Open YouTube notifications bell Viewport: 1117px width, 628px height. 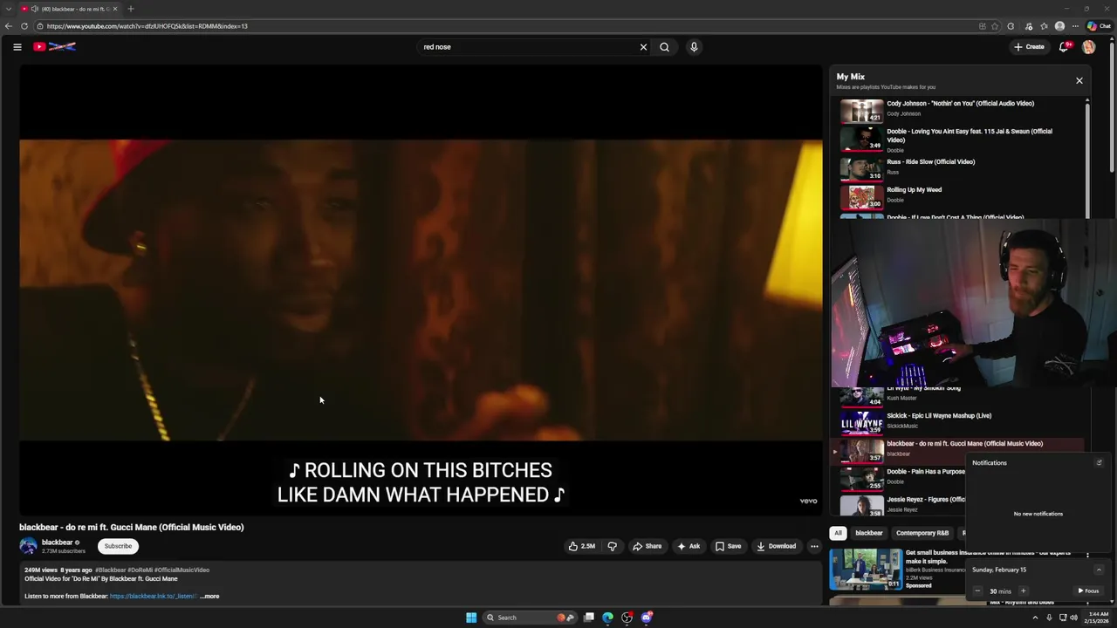point(1064,47)
